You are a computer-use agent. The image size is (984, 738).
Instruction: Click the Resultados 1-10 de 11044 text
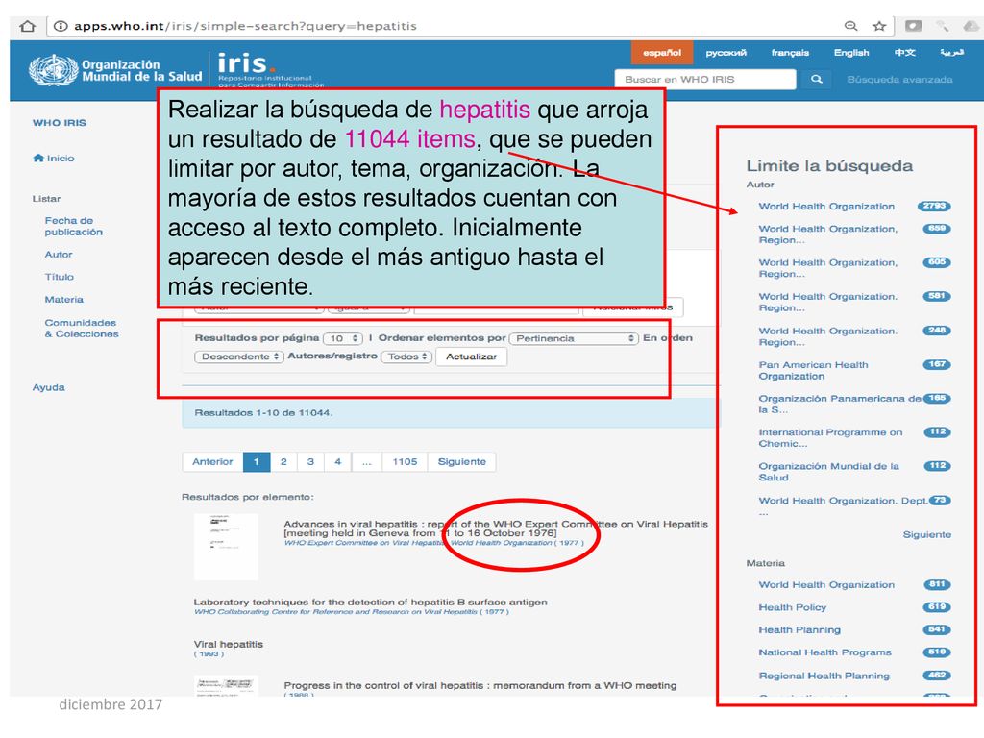click(263, 413)
